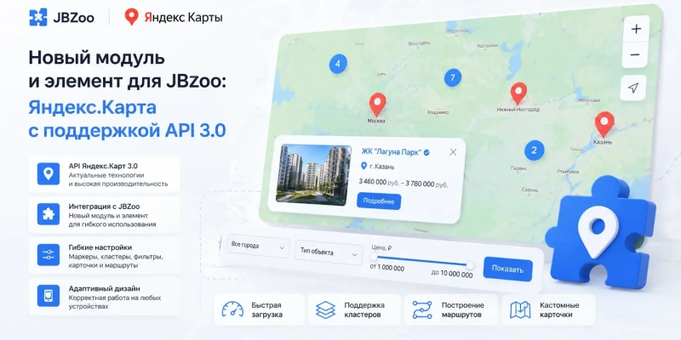Click the right price slider handle
This screenshot has width=681, height=340.
[470, 264]
